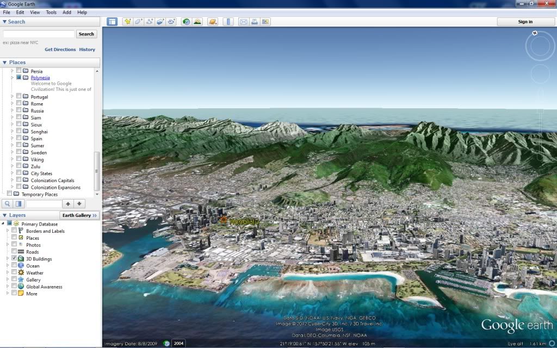Viewport: 557px width, 348px height.
Task: Click the Honolulu star placemark icon
Action: pyautogui.click(x=224, y=220)
